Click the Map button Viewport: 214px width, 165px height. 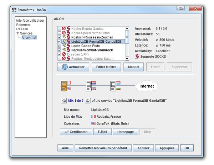point(147,132)
